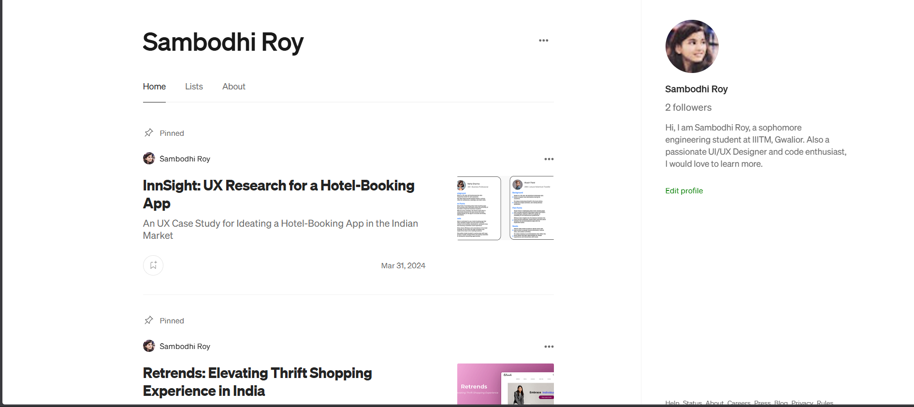
Task: Open the profile header three-dot menu
Action: click(543, 41)
